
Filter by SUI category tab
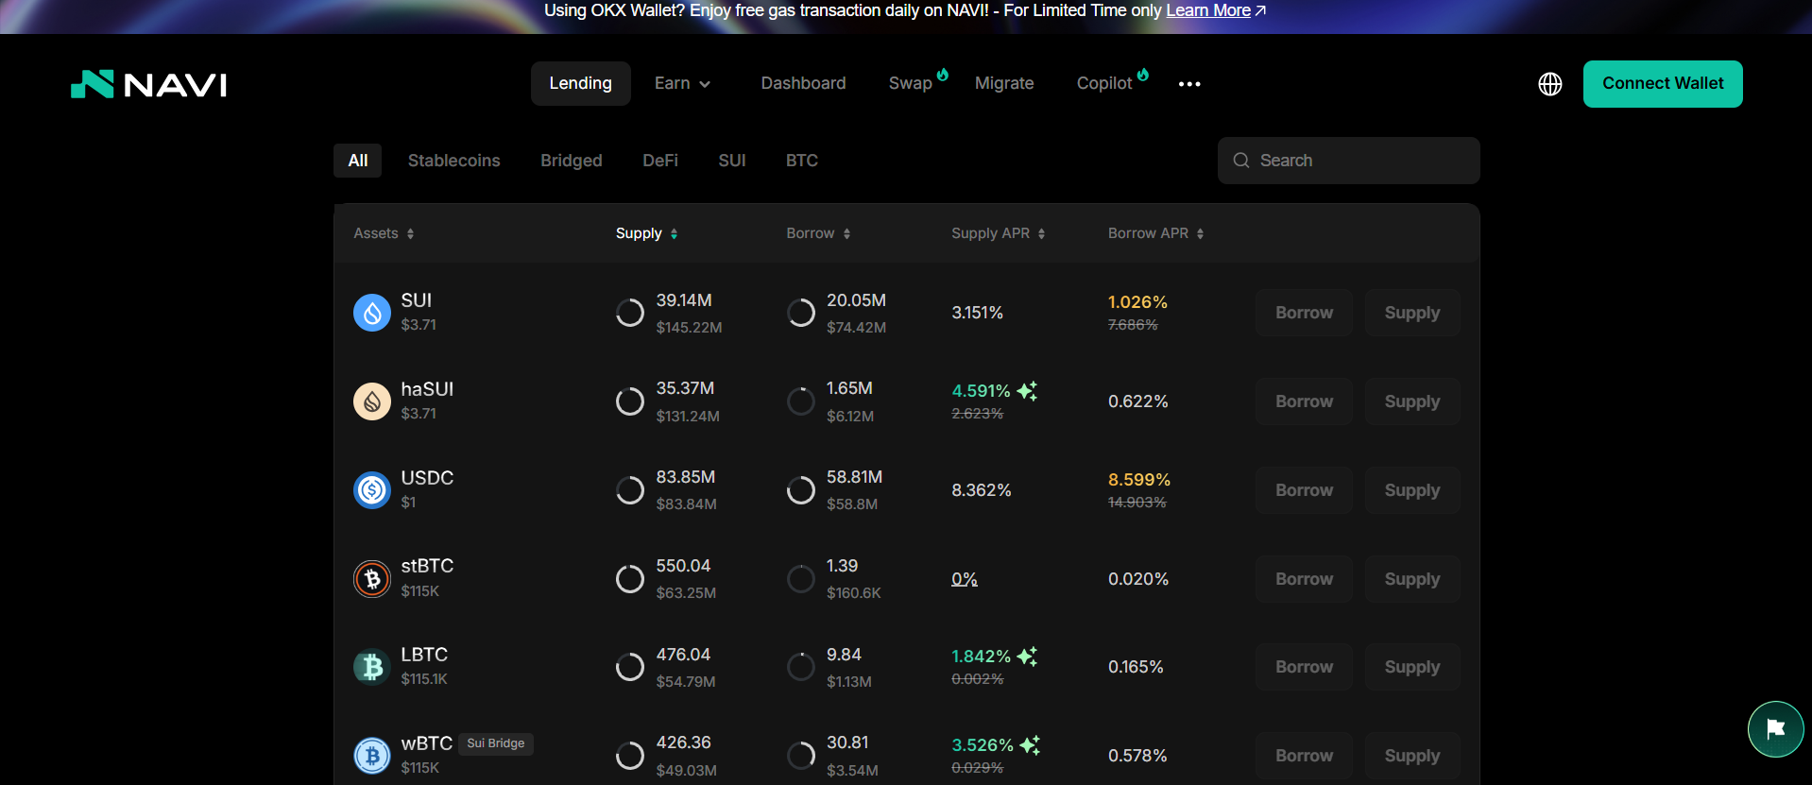click(x=732, y=161)
